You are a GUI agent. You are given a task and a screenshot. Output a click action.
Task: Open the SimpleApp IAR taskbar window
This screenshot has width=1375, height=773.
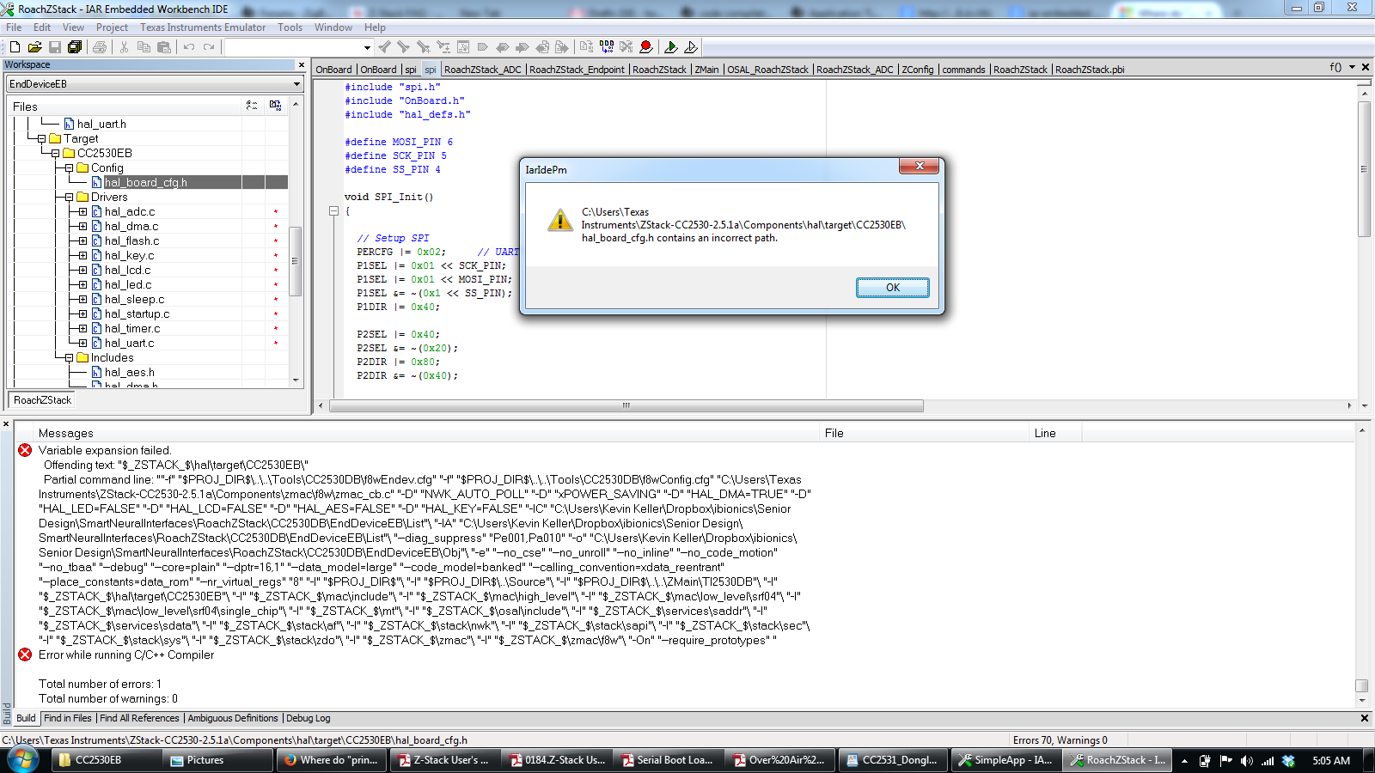pyautogui.click(x=1006, y=760)
